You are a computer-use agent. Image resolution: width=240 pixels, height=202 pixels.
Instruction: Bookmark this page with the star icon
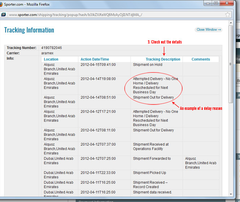coord(228,15)
